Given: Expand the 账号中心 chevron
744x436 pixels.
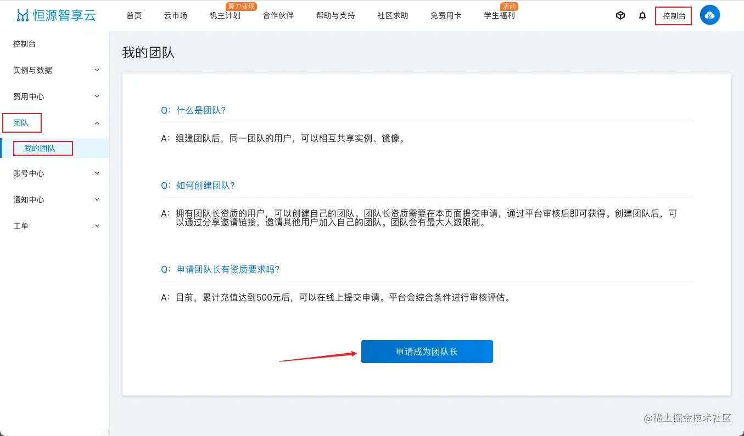Looking at the screenshot, I should (97, 173).
